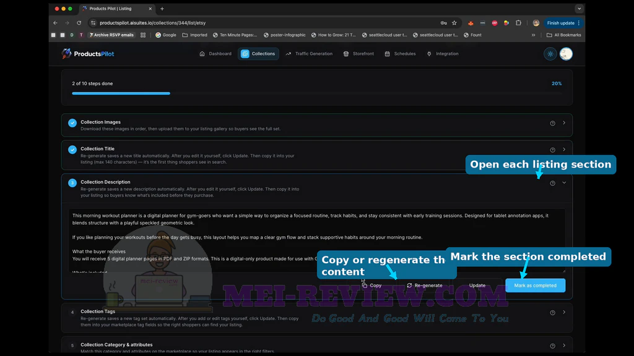
Task: Click the Finish update button
Action: [563, 23]
